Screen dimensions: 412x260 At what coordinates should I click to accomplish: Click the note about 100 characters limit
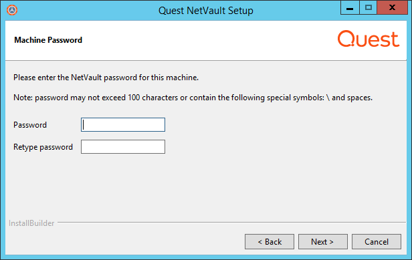pyautogui.click(x=193, y=98)
